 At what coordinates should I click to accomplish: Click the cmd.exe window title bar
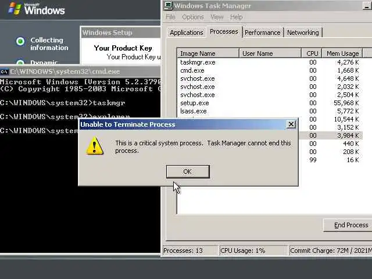click(x=80, y=71)
